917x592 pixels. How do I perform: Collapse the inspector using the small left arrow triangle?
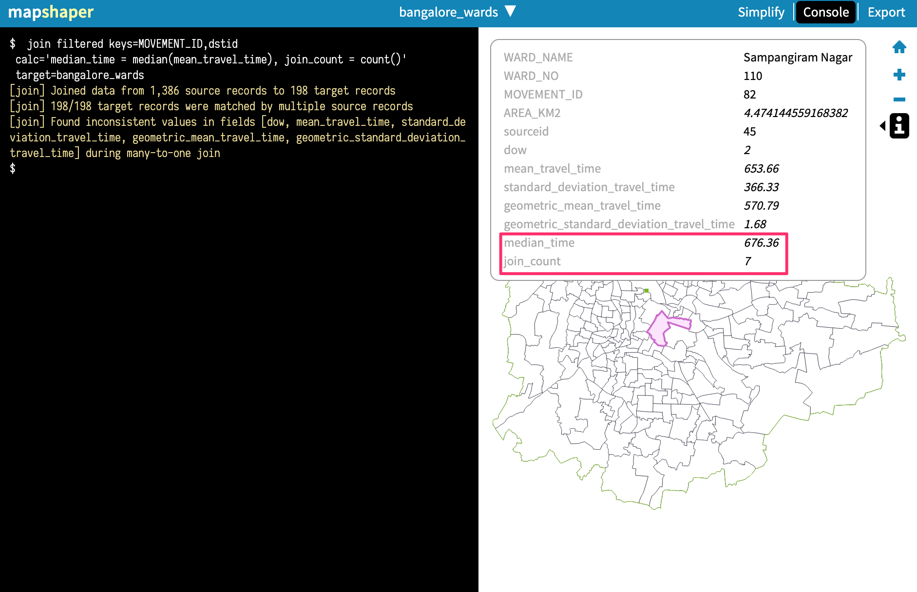point(884,125)
